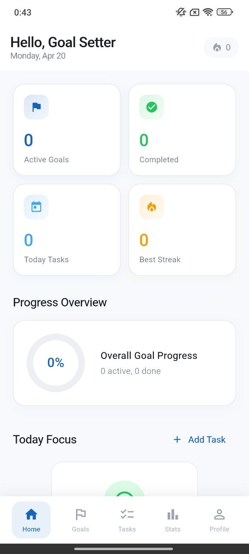Switch to the Goals tab
This screenshot has height=554, width=249.
click(80, 519)
